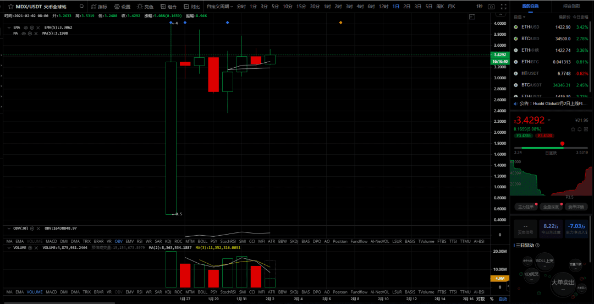Open the square icon next to the bell
This screenshot has height=304, width=594.
(x=586, y=129)
